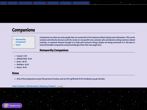Follow the footer Discovery Timeline link
Viewport: 147px width, 110px height.
click(x=48, y=86)
